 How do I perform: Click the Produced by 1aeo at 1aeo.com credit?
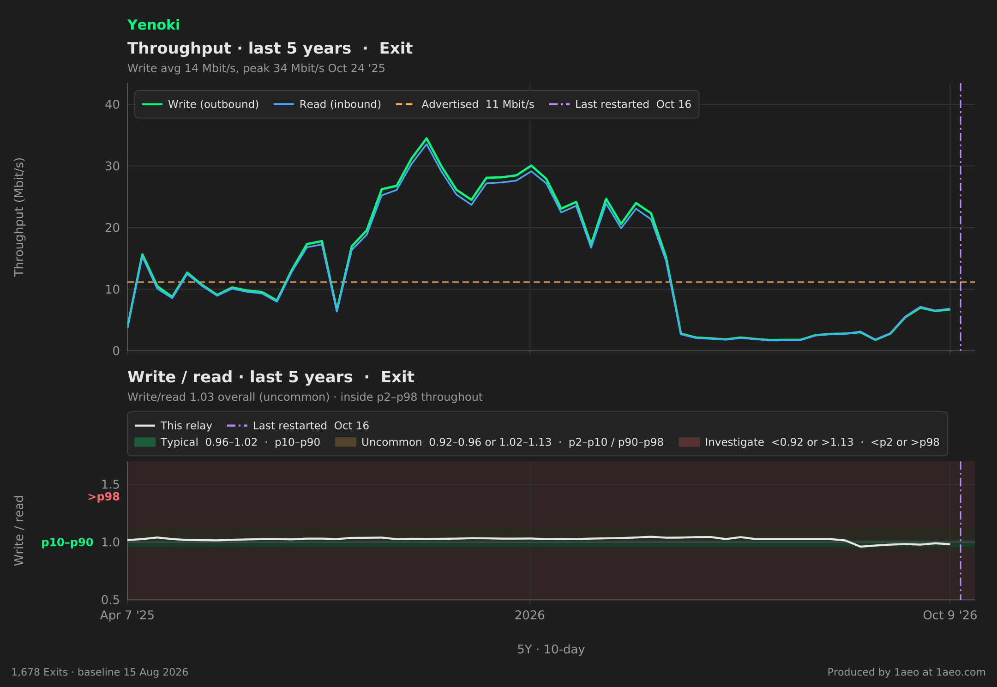pyautogui.click(x=907, y=672)
